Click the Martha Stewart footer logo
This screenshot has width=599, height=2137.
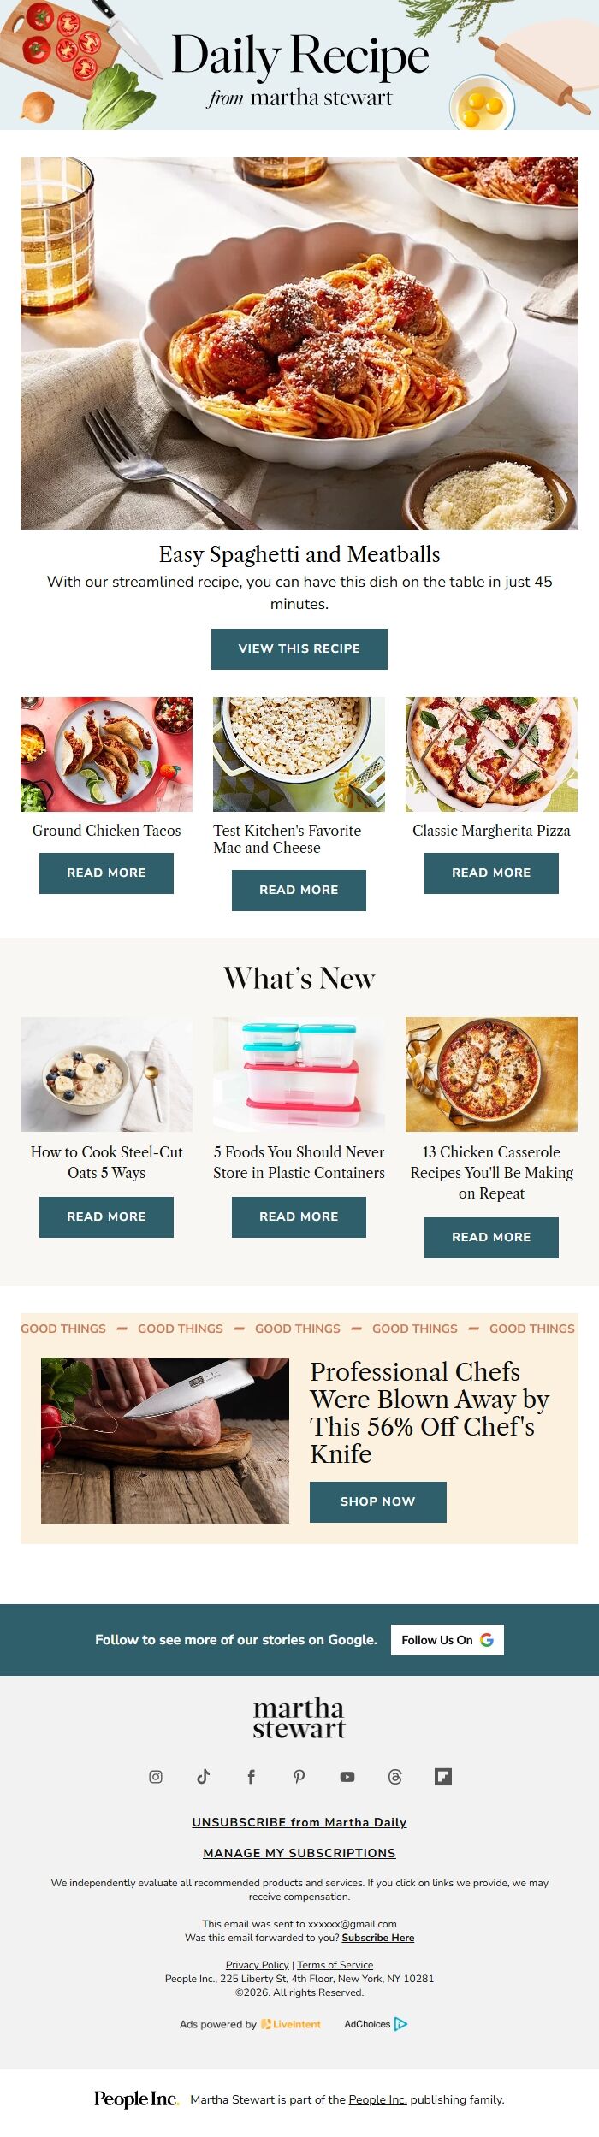(x=299, y=1720)
